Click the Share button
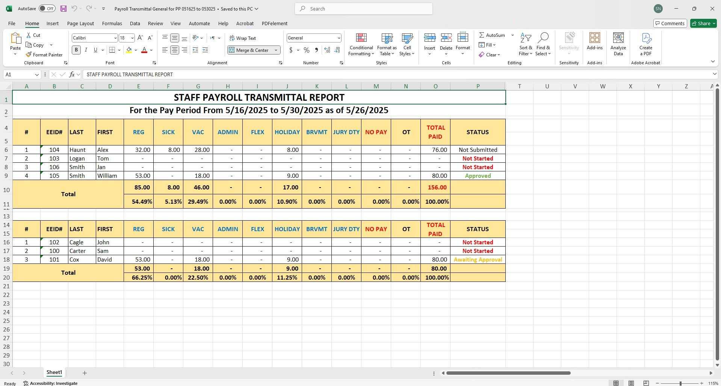The width and height of the screenshot is (721, 386). (703, 23)
